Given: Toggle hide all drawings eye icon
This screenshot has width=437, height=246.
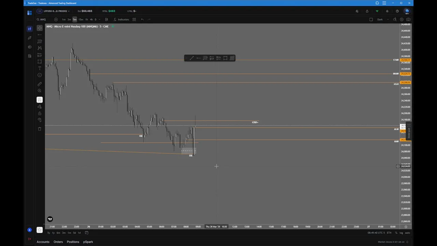Looking at the screenshot, I should coord(40,120).
